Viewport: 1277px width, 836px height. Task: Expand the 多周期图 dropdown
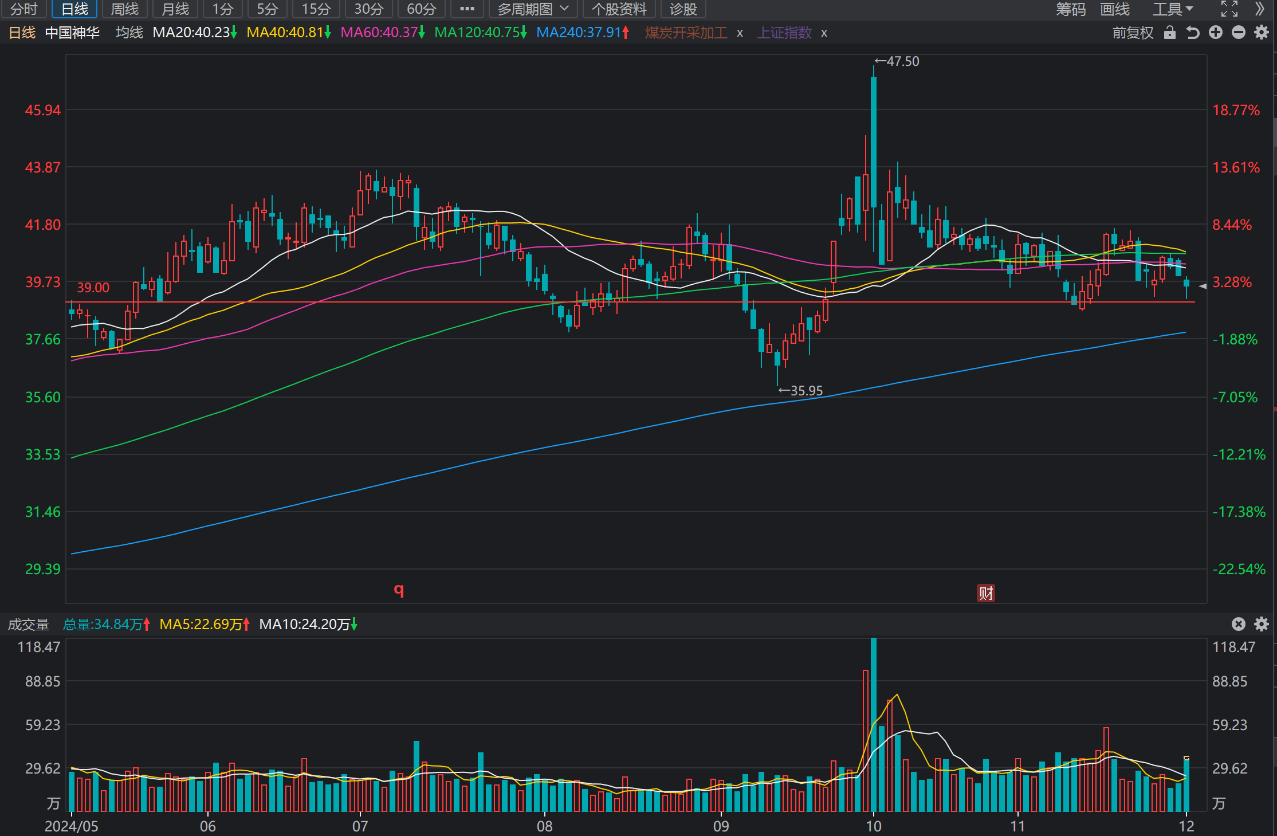(x=533, y=9)
